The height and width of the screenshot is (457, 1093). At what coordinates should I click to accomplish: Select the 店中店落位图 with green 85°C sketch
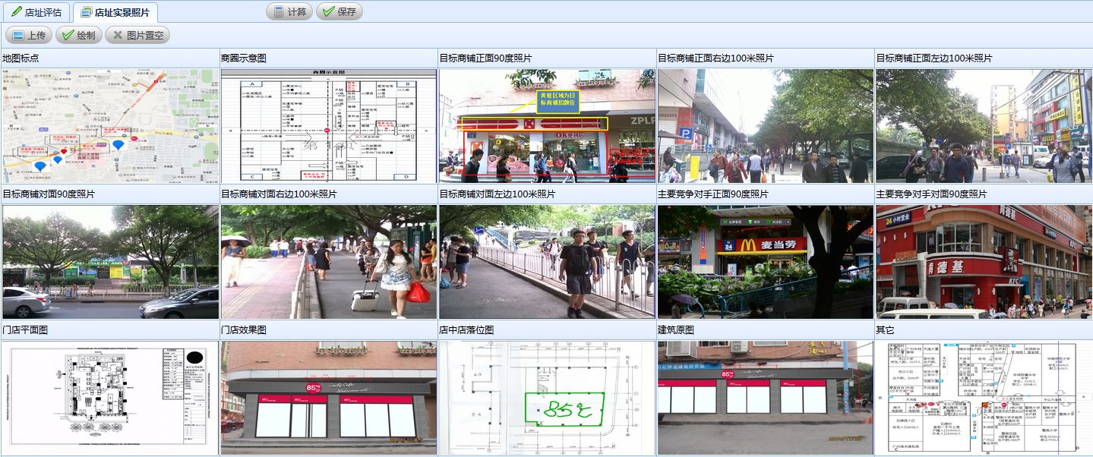[x=547, y=398]
